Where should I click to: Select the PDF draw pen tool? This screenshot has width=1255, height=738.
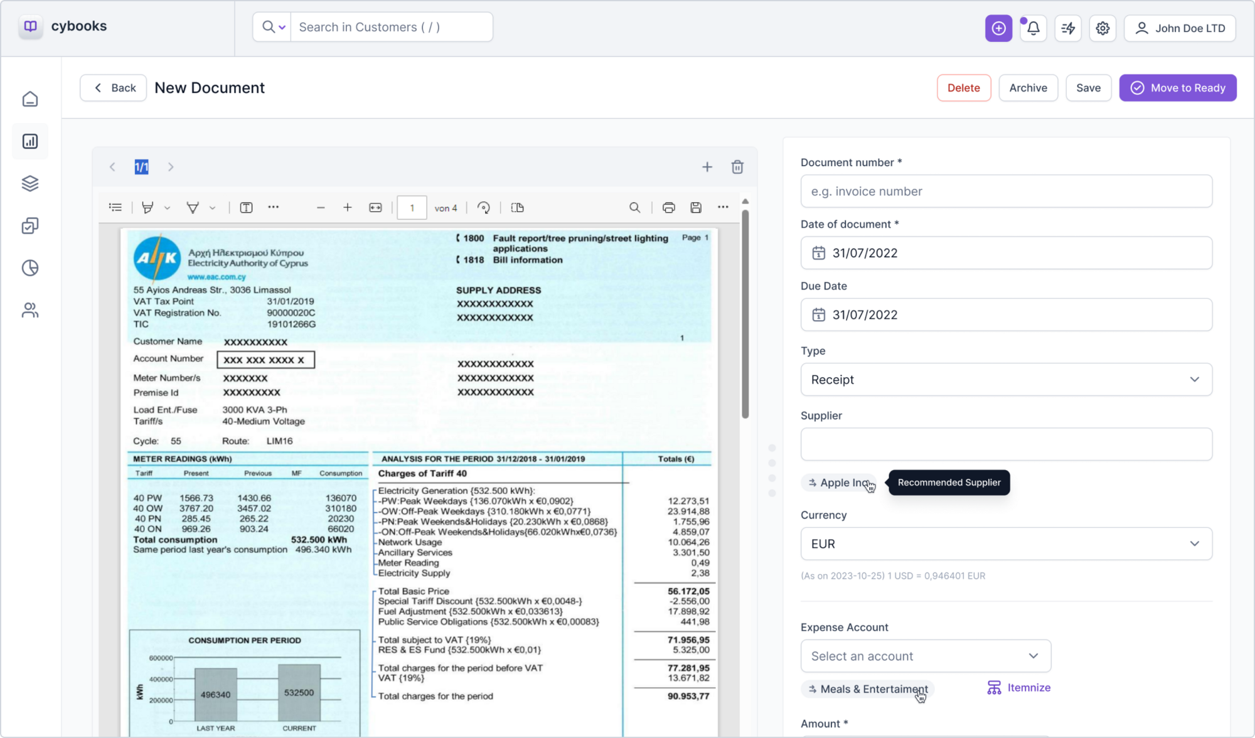point(193,208)
